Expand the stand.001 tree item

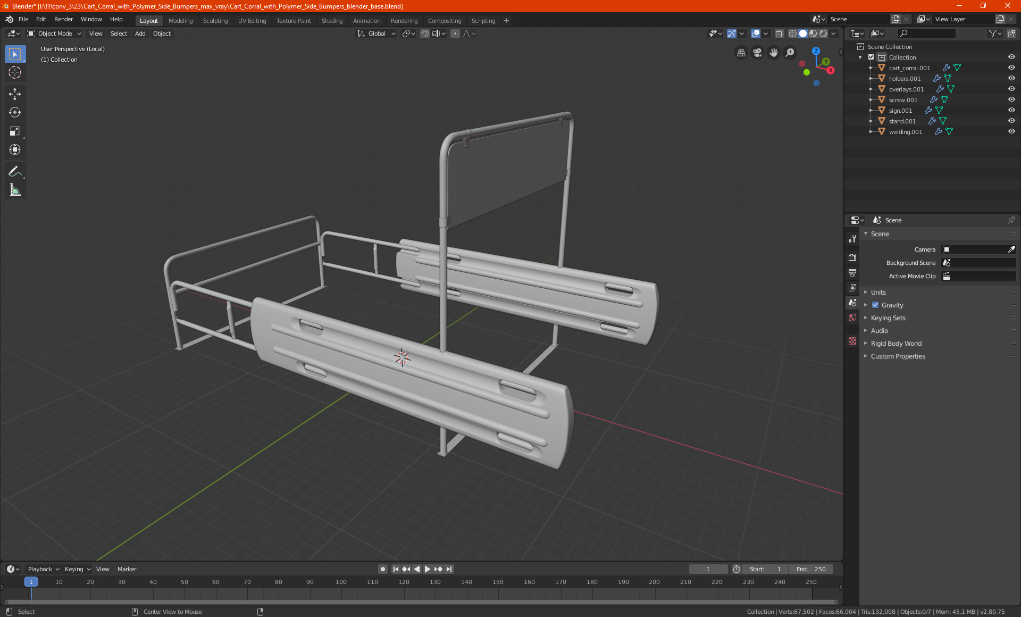coord(871,121)
